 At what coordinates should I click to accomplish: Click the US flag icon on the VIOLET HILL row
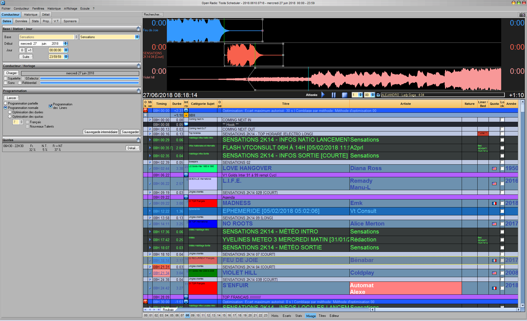click(x=495, y=273)
